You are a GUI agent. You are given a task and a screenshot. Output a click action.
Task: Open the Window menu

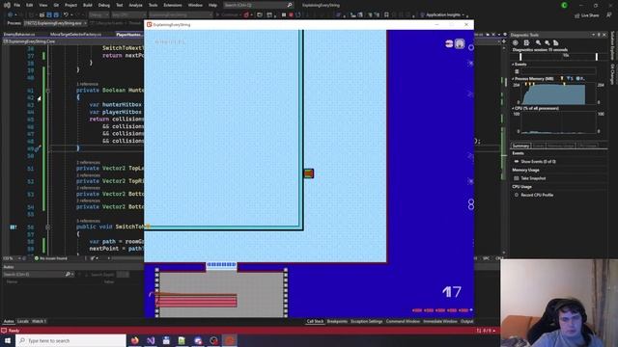pos(195,5)
